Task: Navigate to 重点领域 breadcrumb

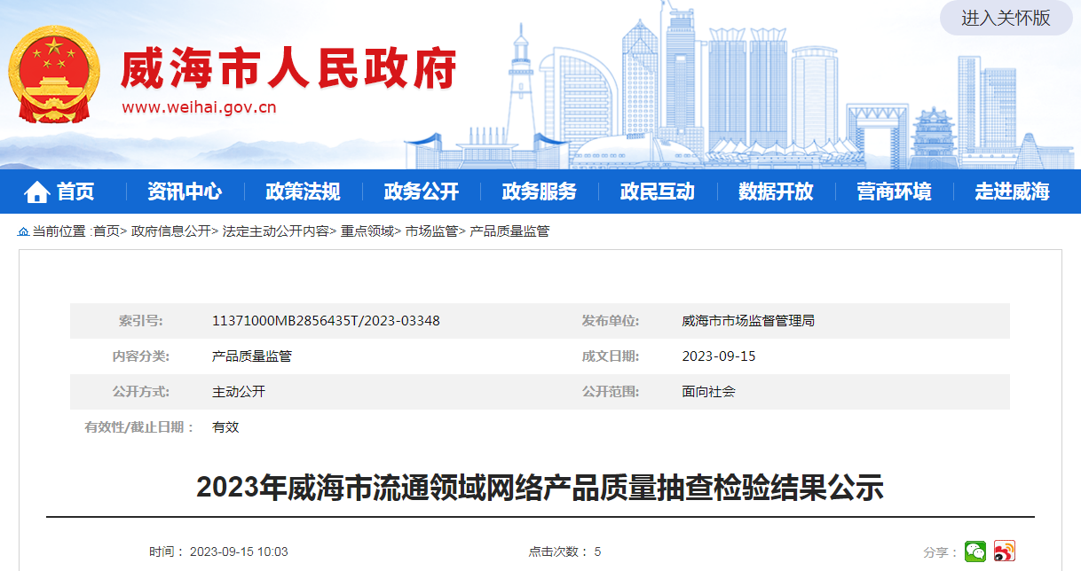Action: 367,231
